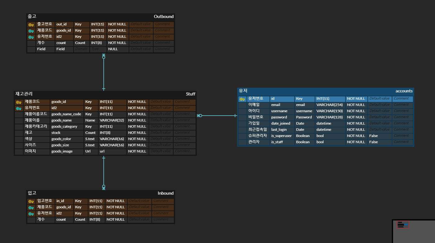Select the accounts table name

[x=404, y=91]
